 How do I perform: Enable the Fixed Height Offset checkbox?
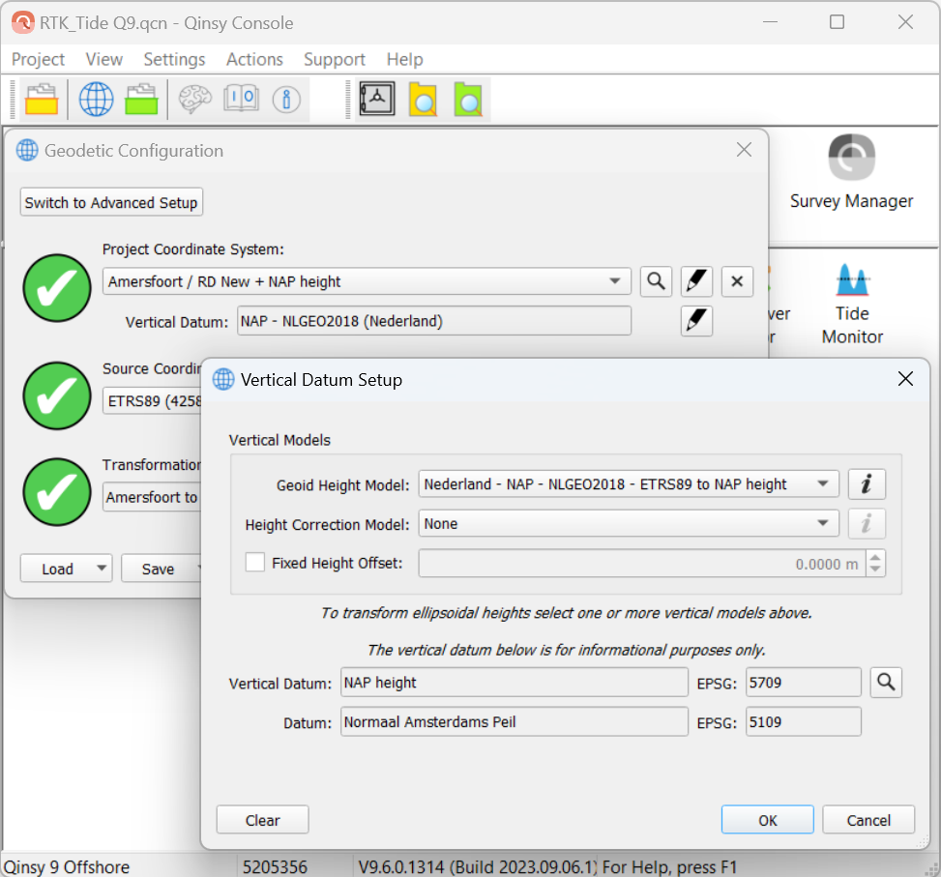point(255,563)
